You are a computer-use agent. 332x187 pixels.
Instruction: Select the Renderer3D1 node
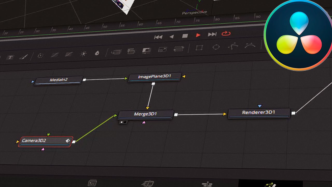pos(259,113)
